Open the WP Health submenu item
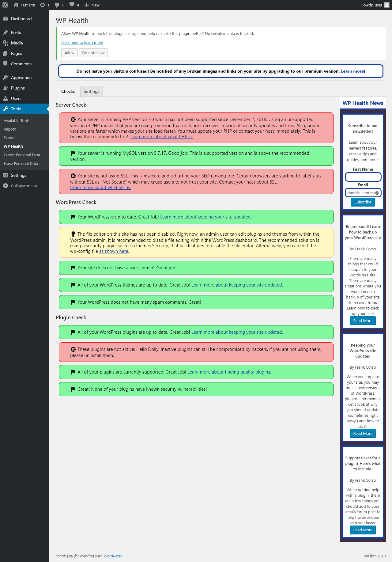 [13, 146]
